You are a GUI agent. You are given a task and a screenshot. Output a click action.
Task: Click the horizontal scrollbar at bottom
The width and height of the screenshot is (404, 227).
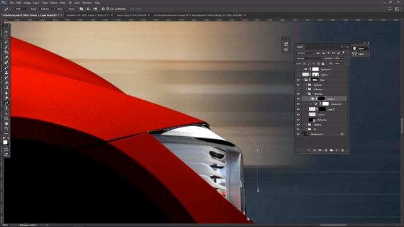tap(333, 225)
